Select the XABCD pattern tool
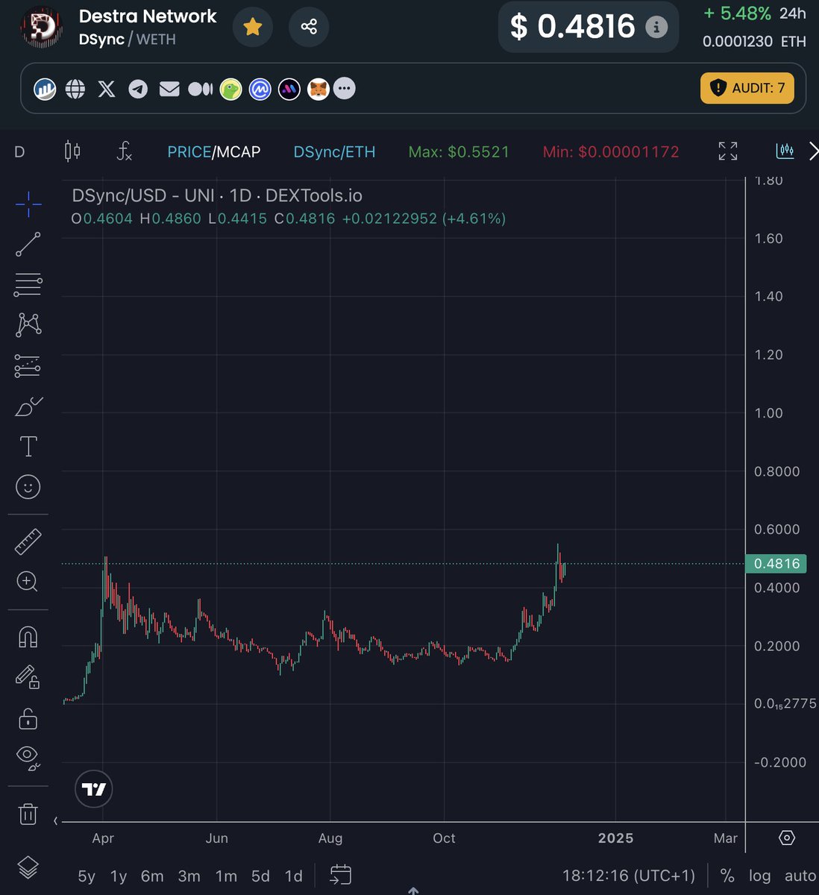Viewport: 819px width, 895px height. tap(28, 324)
